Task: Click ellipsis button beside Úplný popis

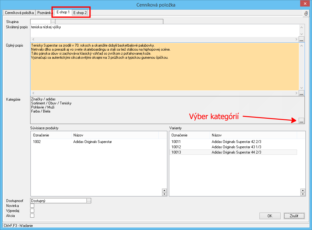Action: [301, 93]
